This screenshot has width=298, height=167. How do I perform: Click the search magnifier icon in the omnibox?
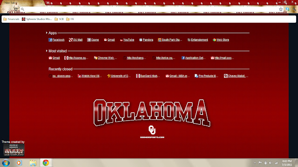pyautogui.click(x=22, y=9)
